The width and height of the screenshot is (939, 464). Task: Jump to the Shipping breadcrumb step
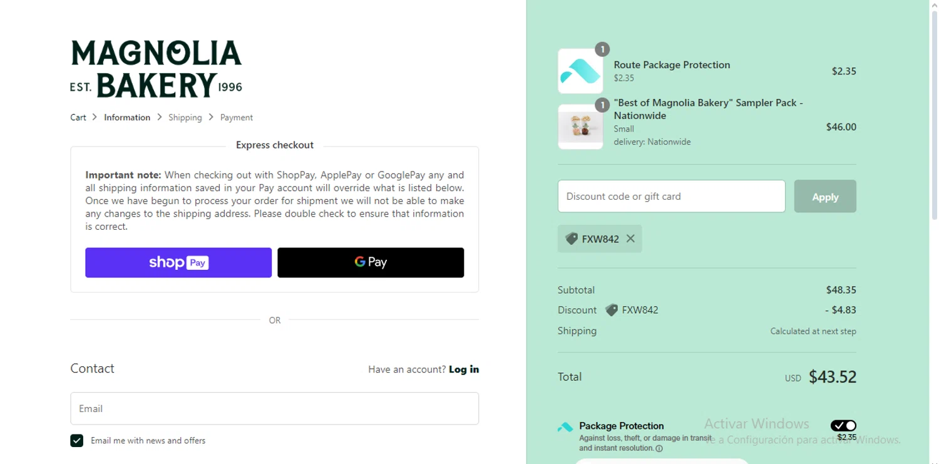[185, 117]
